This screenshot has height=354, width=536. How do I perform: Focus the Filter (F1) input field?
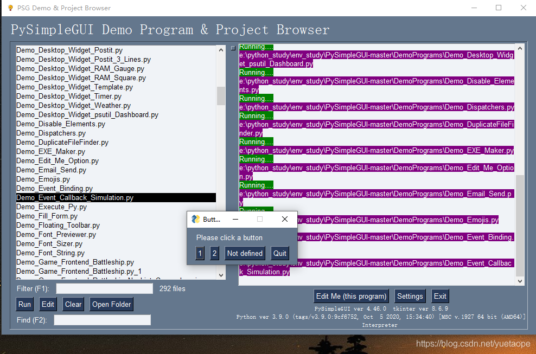tap(104, 288)
